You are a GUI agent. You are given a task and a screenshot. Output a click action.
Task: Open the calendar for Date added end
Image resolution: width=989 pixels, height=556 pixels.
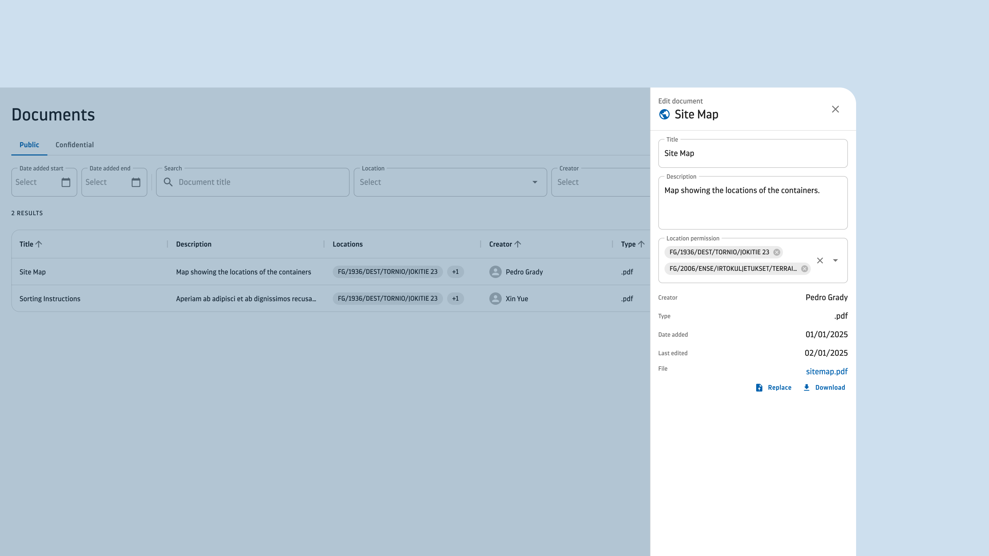(136, 182)
